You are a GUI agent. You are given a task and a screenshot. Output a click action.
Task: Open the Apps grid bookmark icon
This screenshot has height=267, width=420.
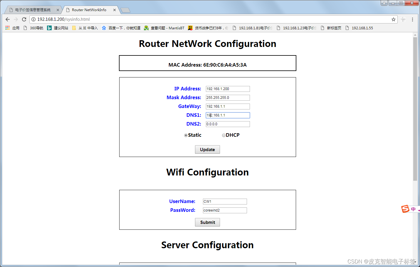coord(8,28)
